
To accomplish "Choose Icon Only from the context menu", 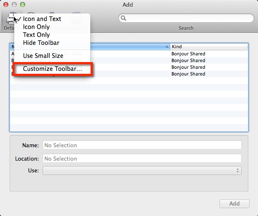I will point(36,27).
